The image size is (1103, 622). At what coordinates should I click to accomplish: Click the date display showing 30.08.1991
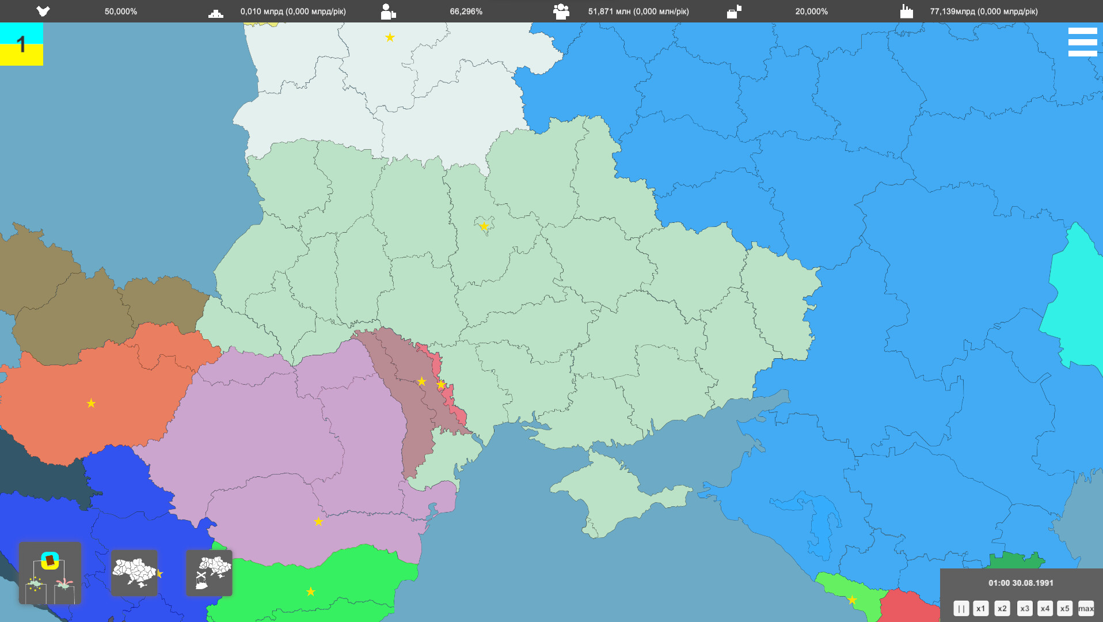point(1020,582)
